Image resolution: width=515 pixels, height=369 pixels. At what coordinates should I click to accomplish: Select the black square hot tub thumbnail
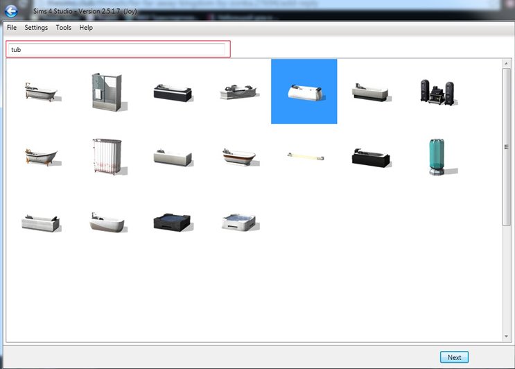point(171,222)
